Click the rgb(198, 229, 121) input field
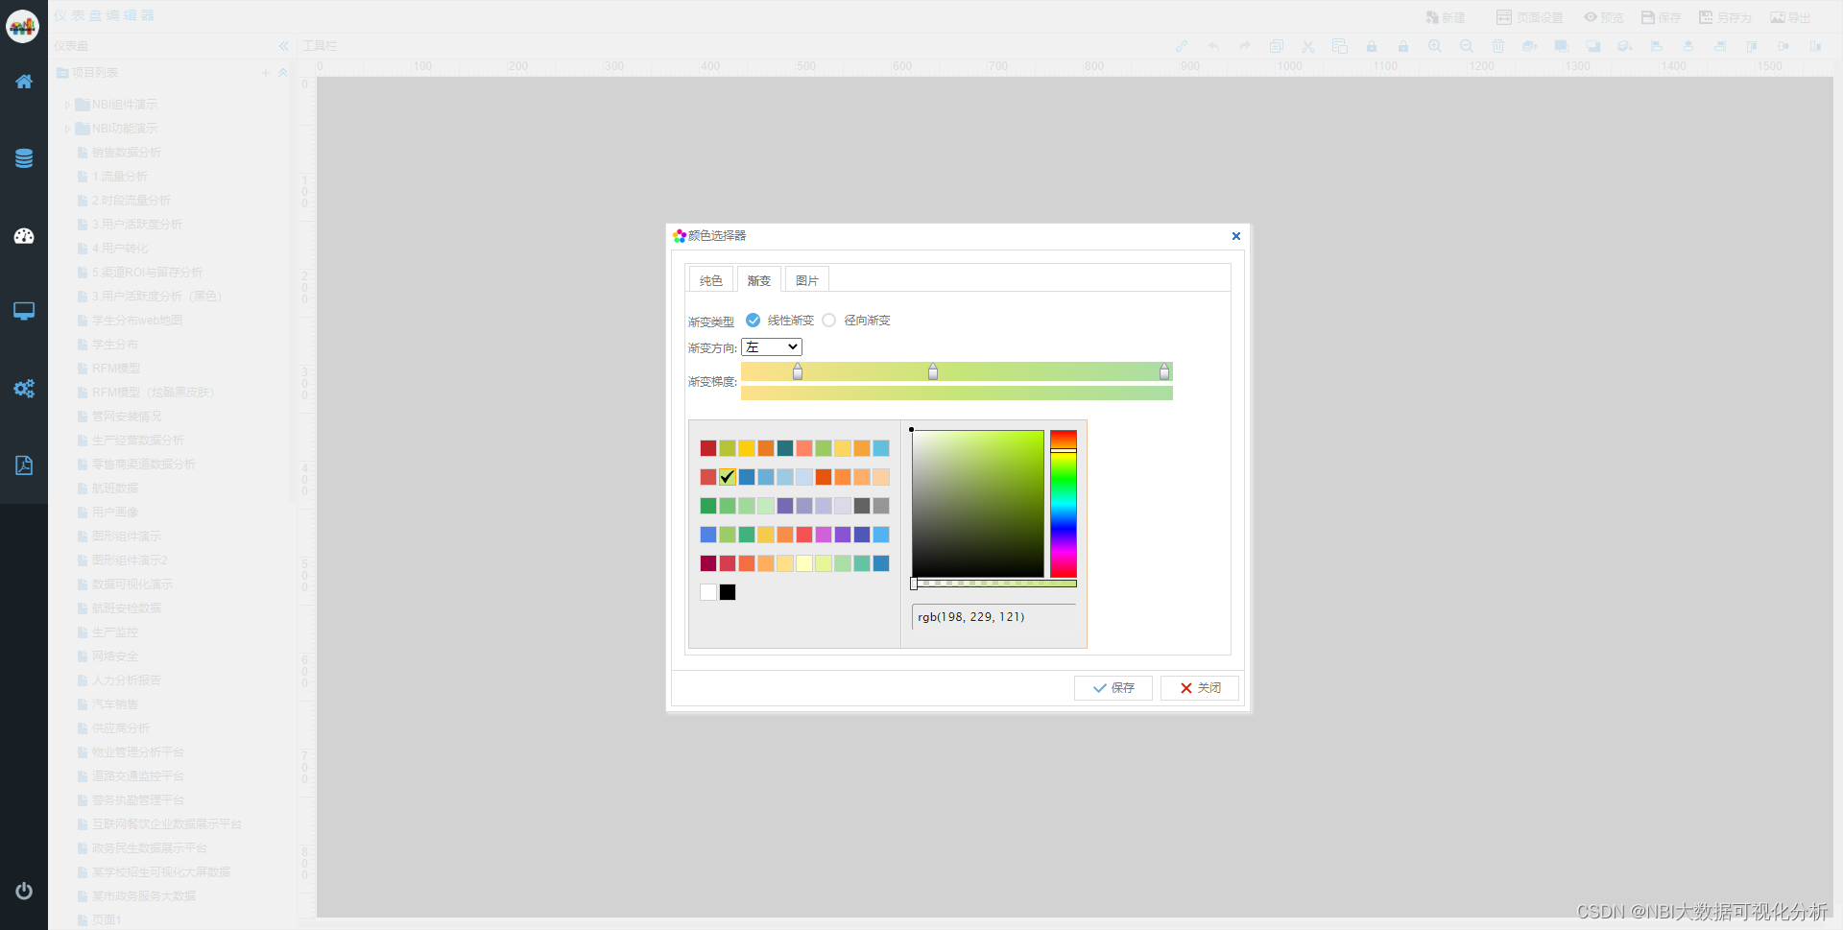 (x=994, y=617)
